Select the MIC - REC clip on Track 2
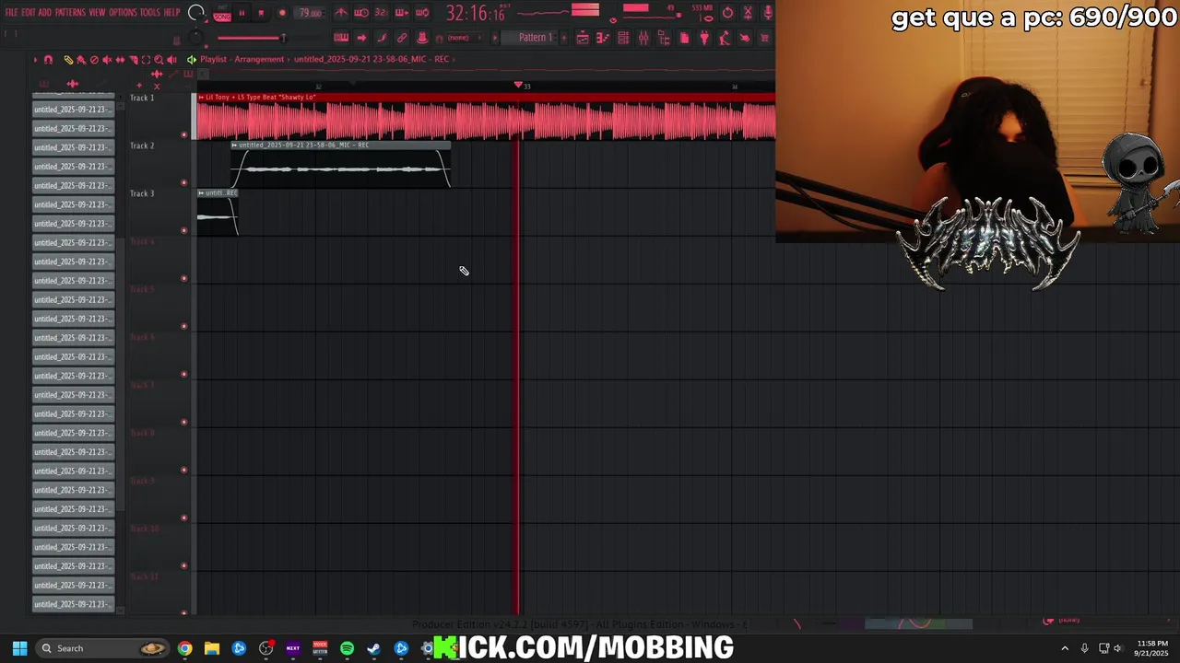The image size is (1180, 663). click(340, 165)
